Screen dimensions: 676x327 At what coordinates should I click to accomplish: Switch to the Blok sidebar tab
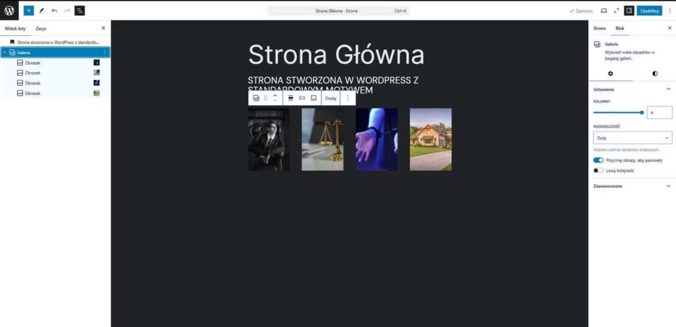(619, 28)
